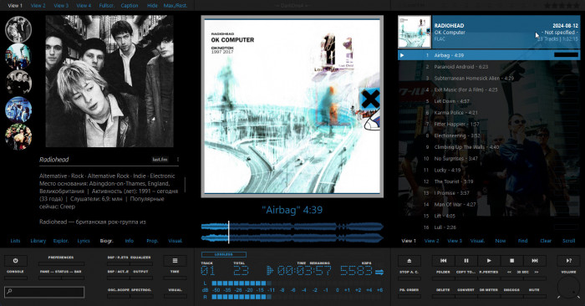Image resolution: width=585 pixels, height=306 pixels.
Task: Adjust the Volume knob
Action: (568, 288)
